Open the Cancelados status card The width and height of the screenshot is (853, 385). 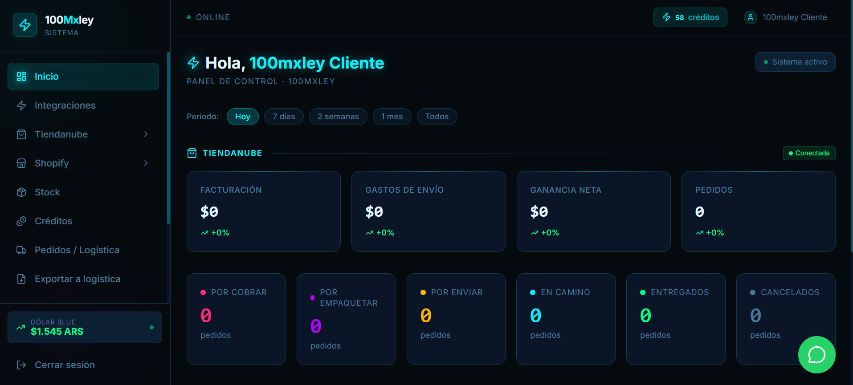pyautogui.click(x=786, y=319)
